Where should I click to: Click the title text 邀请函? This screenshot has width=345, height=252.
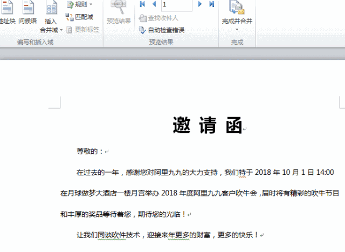(208, 125)
